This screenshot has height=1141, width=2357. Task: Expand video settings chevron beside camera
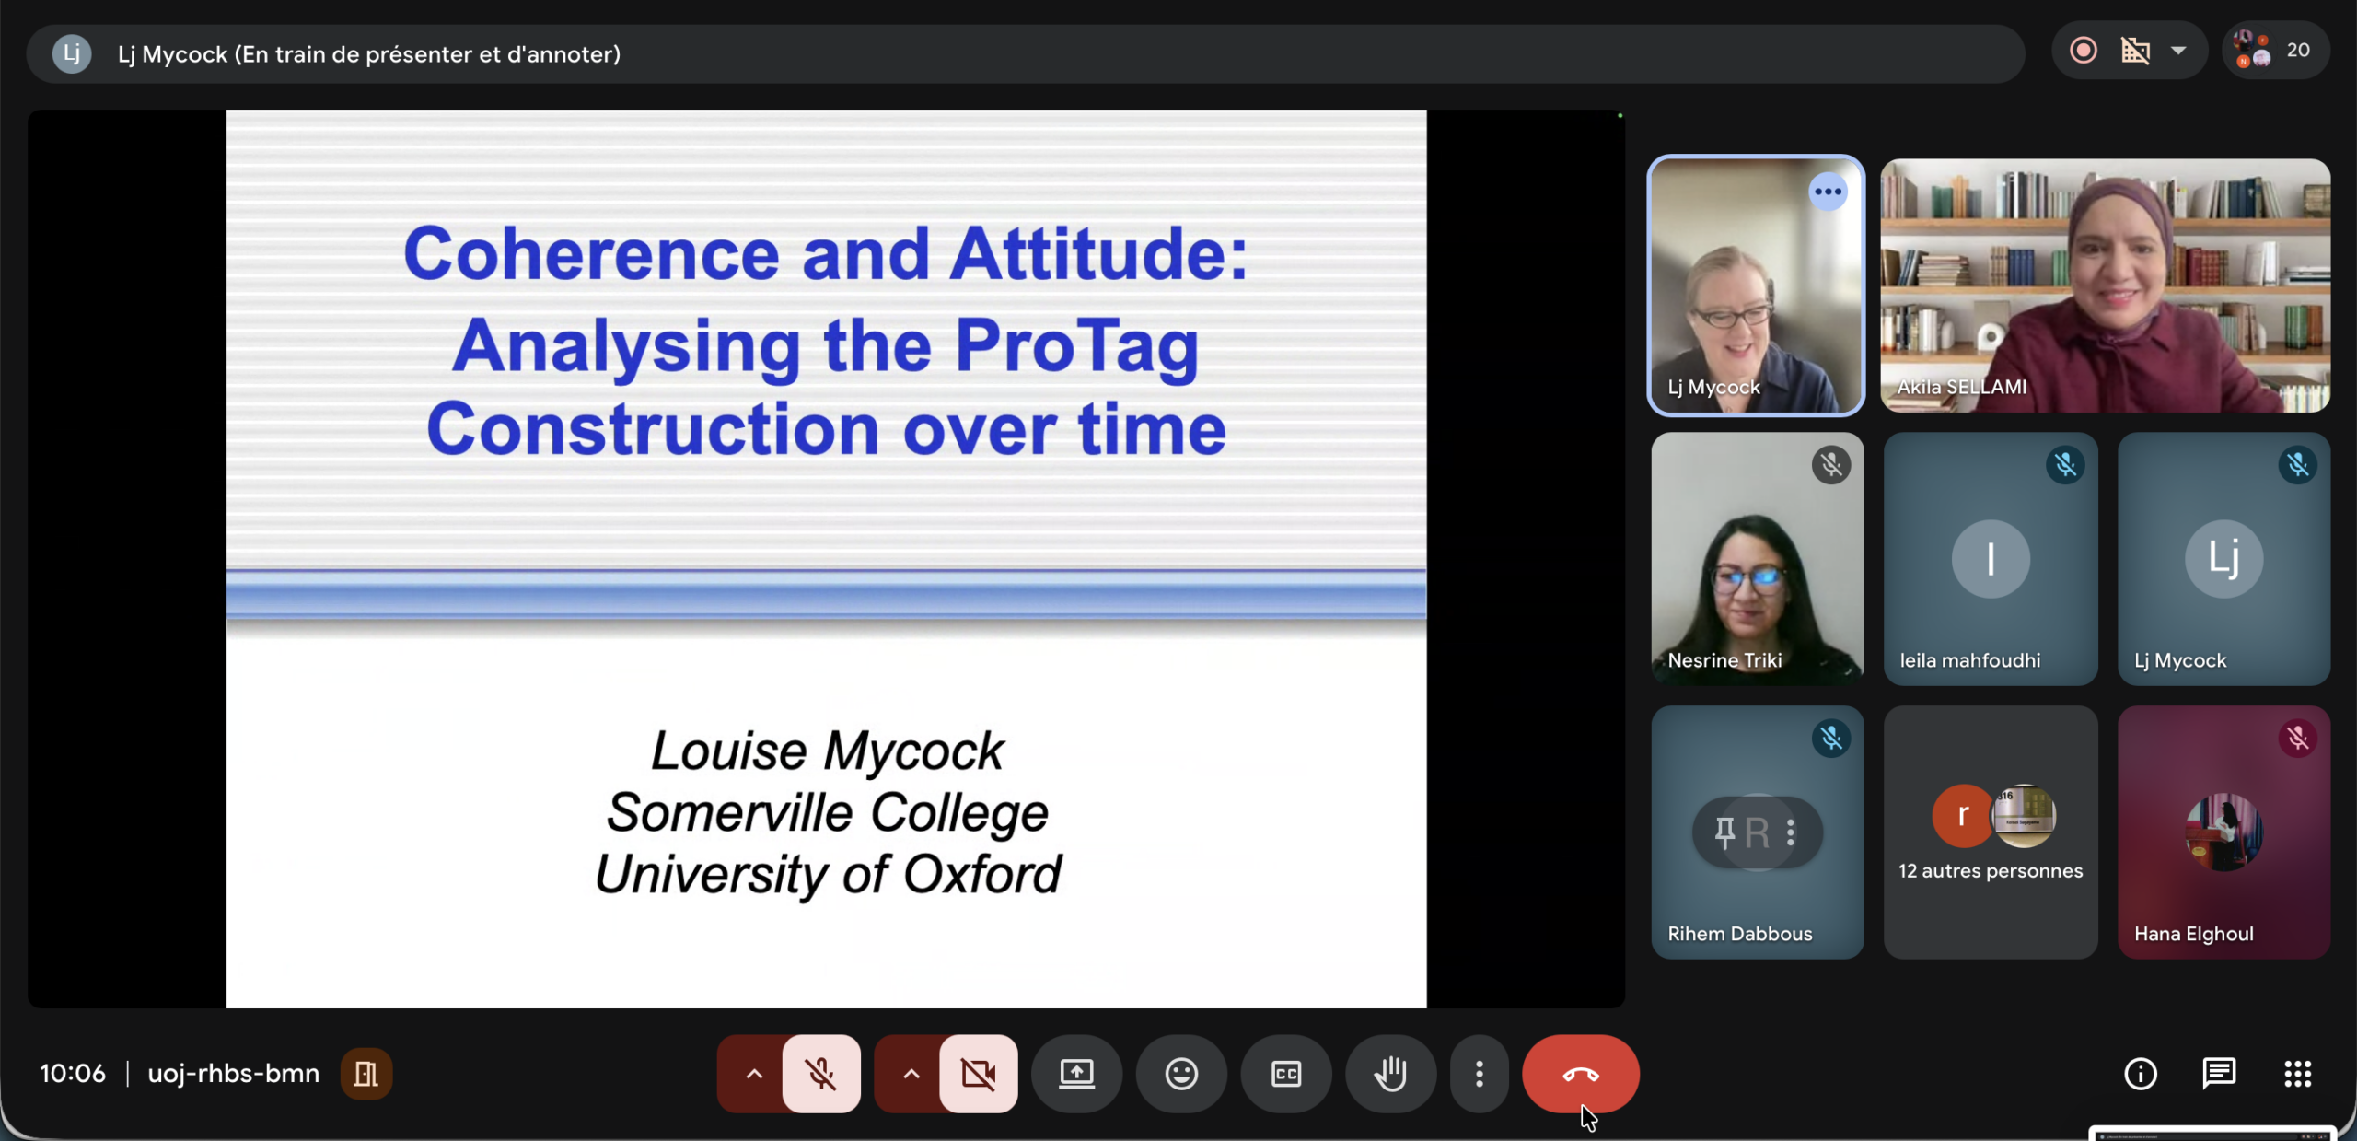(911, 1073)
